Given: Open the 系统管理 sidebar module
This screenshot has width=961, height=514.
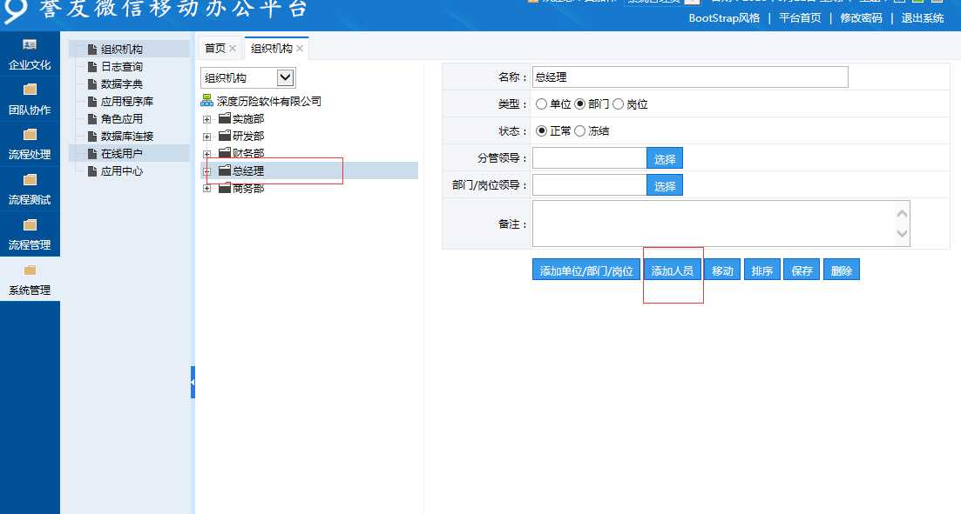Looking at the screenshot, I should tap(30, 280).
